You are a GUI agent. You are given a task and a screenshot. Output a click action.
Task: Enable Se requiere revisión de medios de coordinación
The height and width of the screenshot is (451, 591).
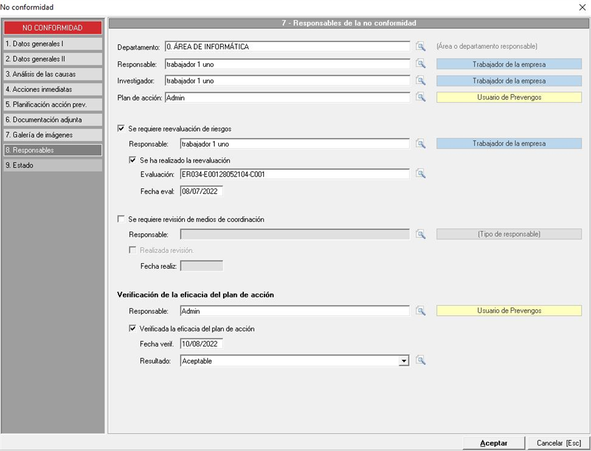[122, 220]
